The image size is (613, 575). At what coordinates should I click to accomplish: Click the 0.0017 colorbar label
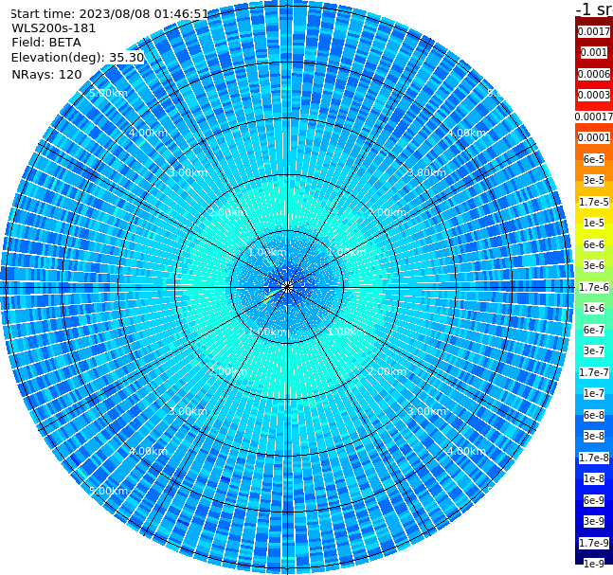(x=594, y=31)
